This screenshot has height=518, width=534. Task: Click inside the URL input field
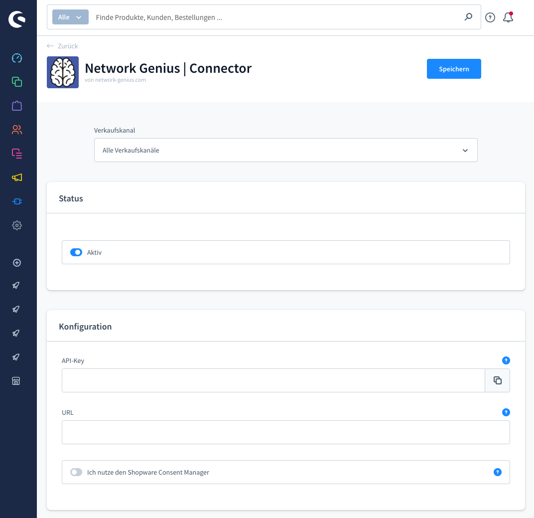(285, 432)
